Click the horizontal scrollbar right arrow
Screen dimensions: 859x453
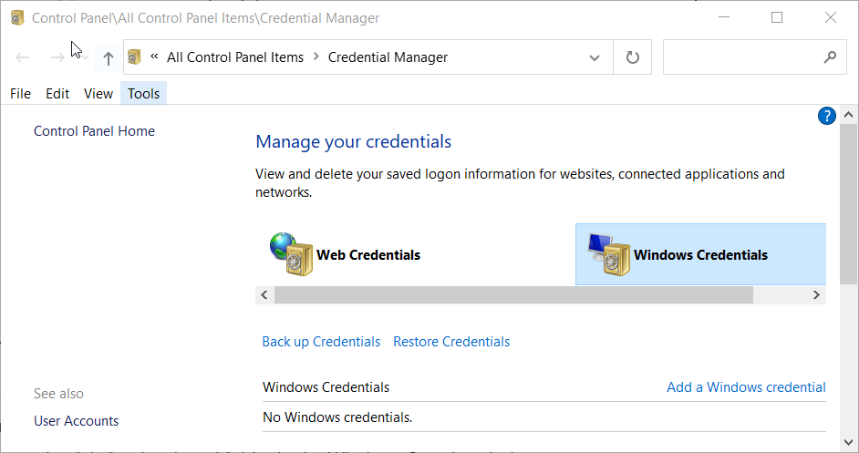(x=816, y=294)
